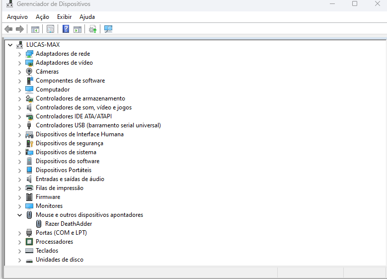Screen dimensions: 387x279
Task: Click the Entradas e saídas de áudio icon
Action: click(x=29, y=179)
